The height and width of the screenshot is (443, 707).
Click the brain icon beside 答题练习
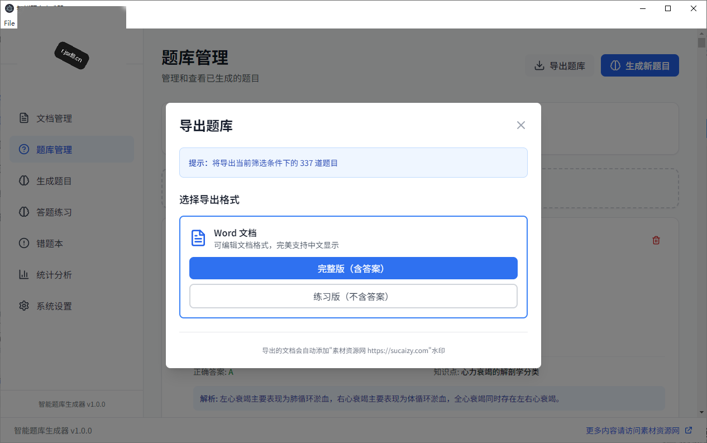pos(23,212)
